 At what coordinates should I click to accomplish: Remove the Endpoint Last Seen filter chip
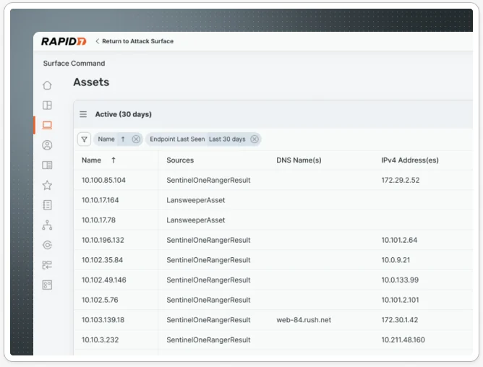255,139
